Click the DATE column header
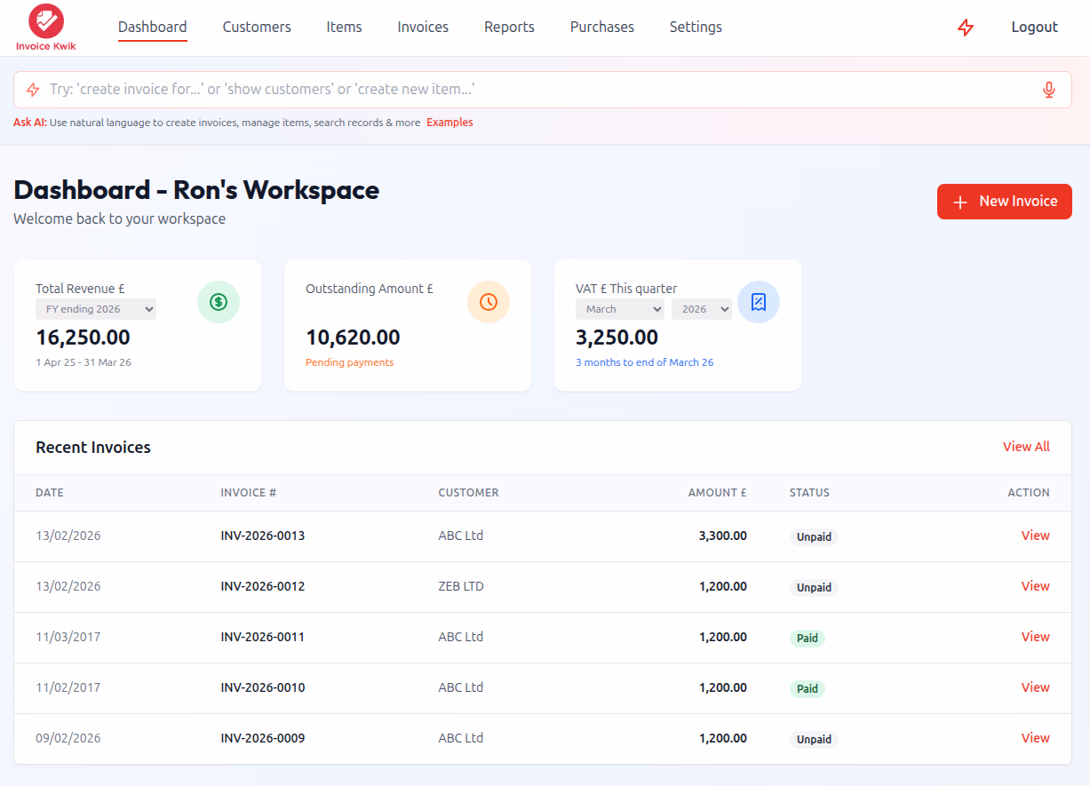Viewport: 1090px width, 786px height. coord(50,493)
